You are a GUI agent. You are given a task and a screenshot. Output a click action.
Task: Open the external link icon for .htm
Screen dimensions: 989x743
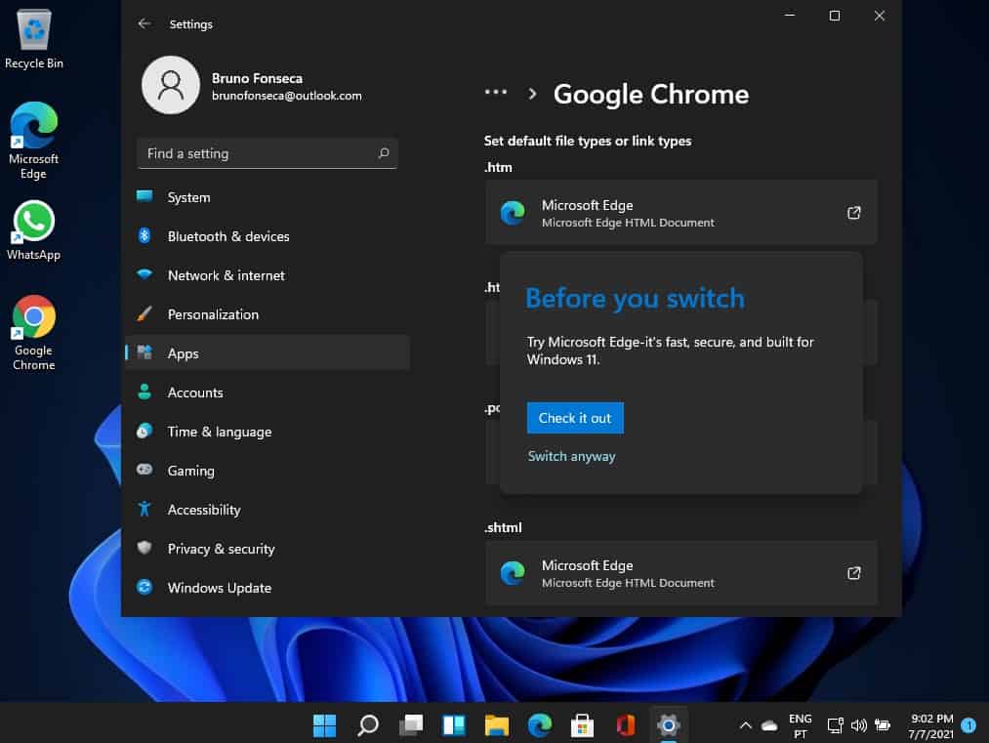point(853,213)
